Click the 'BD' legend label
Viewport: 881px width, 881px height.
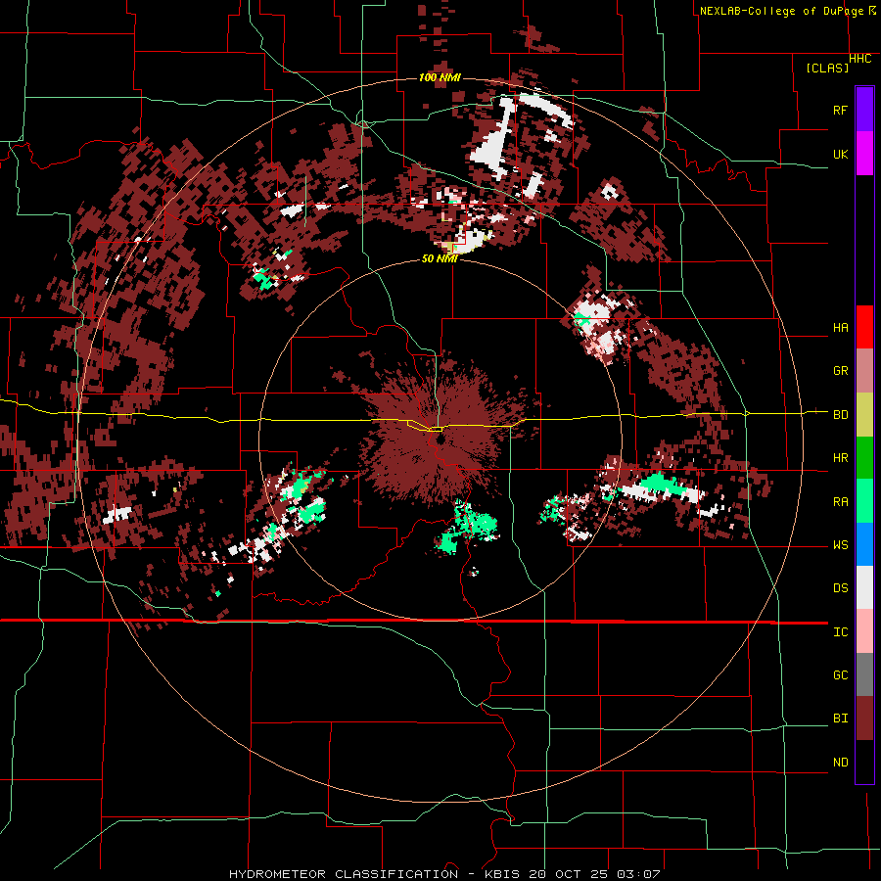[x=840, y=415]
